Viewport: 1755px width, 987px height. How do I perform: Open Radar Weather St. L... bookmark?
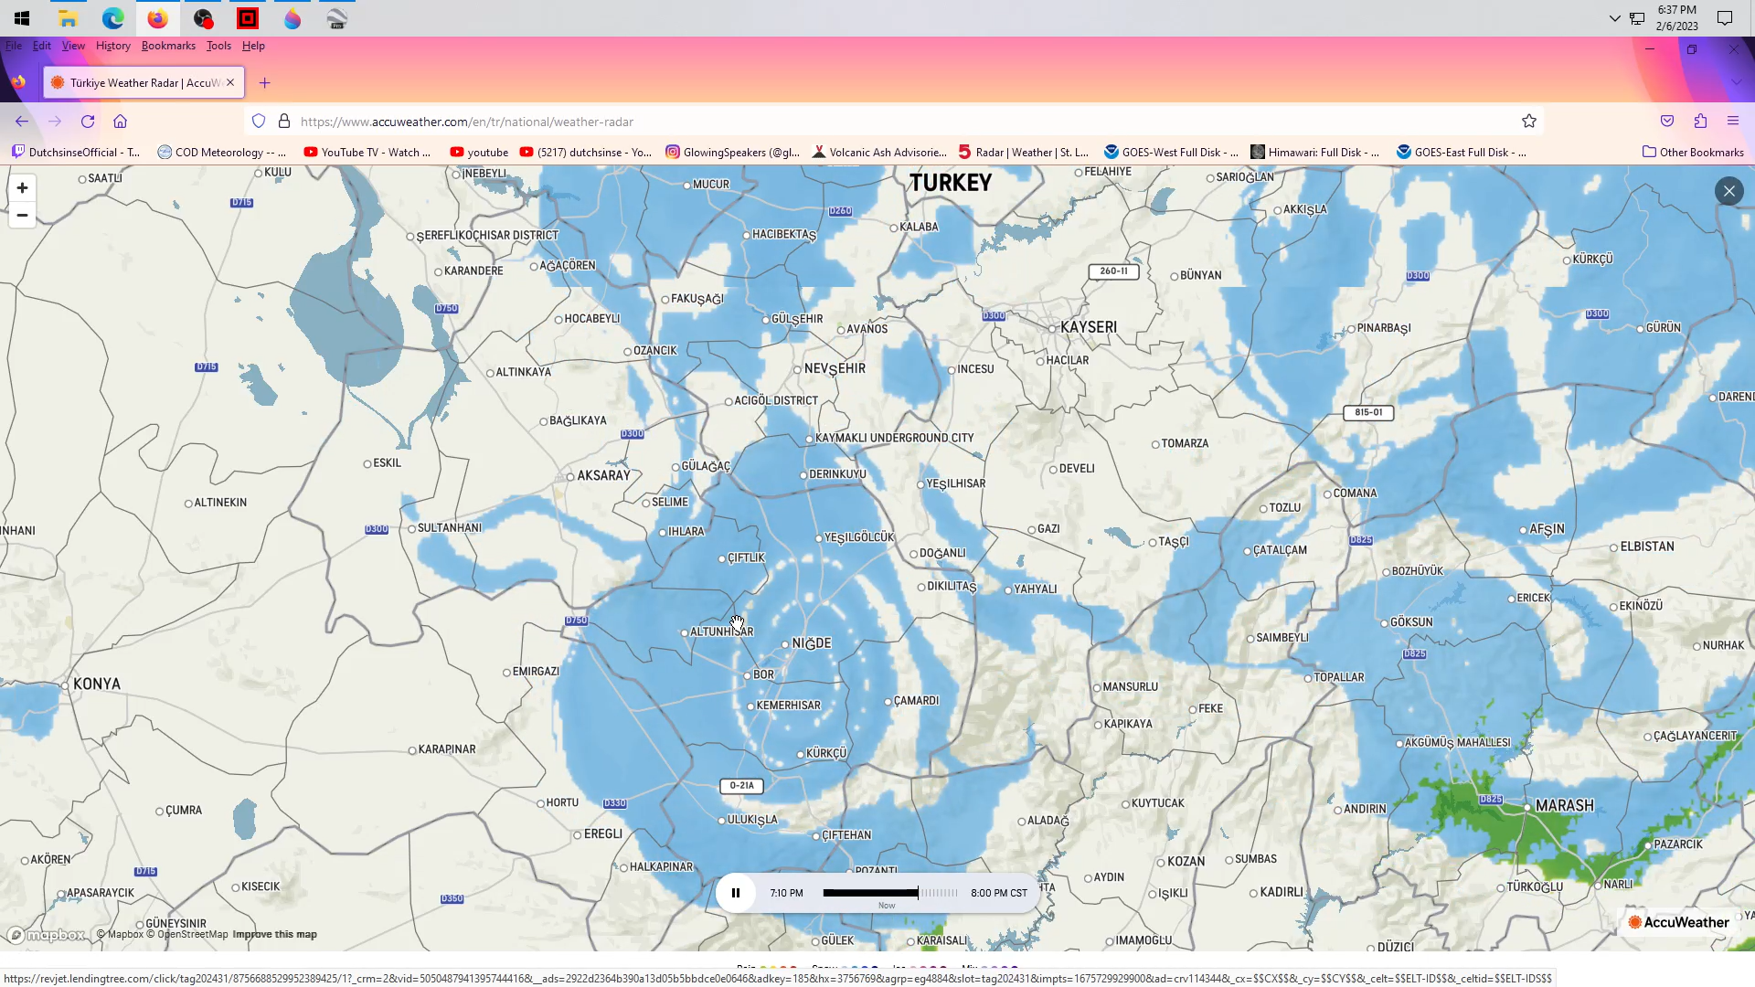[x=1024, y=153]
